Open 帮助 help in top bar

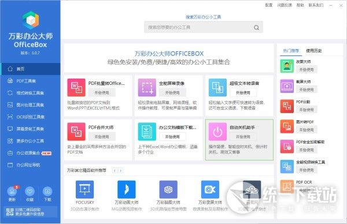(x=300, y=5)
